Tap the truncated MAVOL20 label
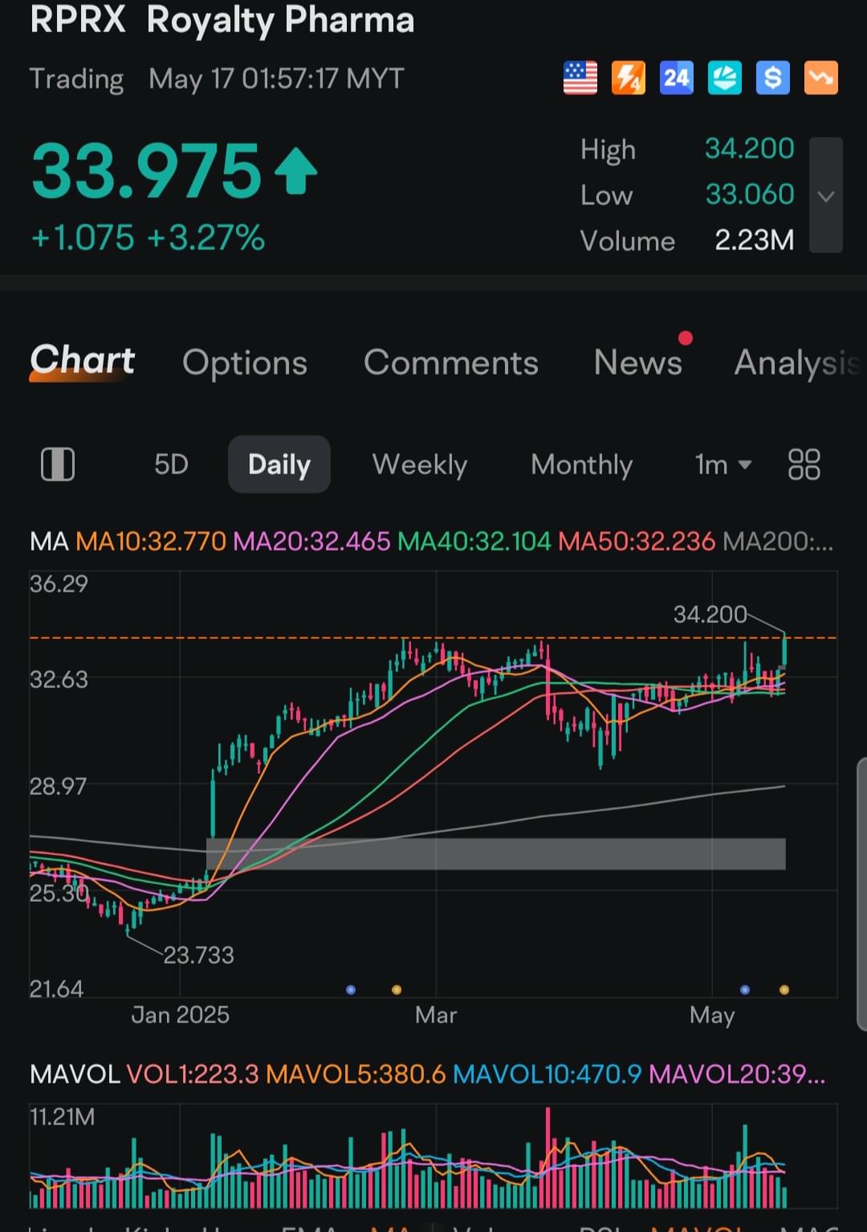This screenshot has width=867, height=1232. 737,1074
